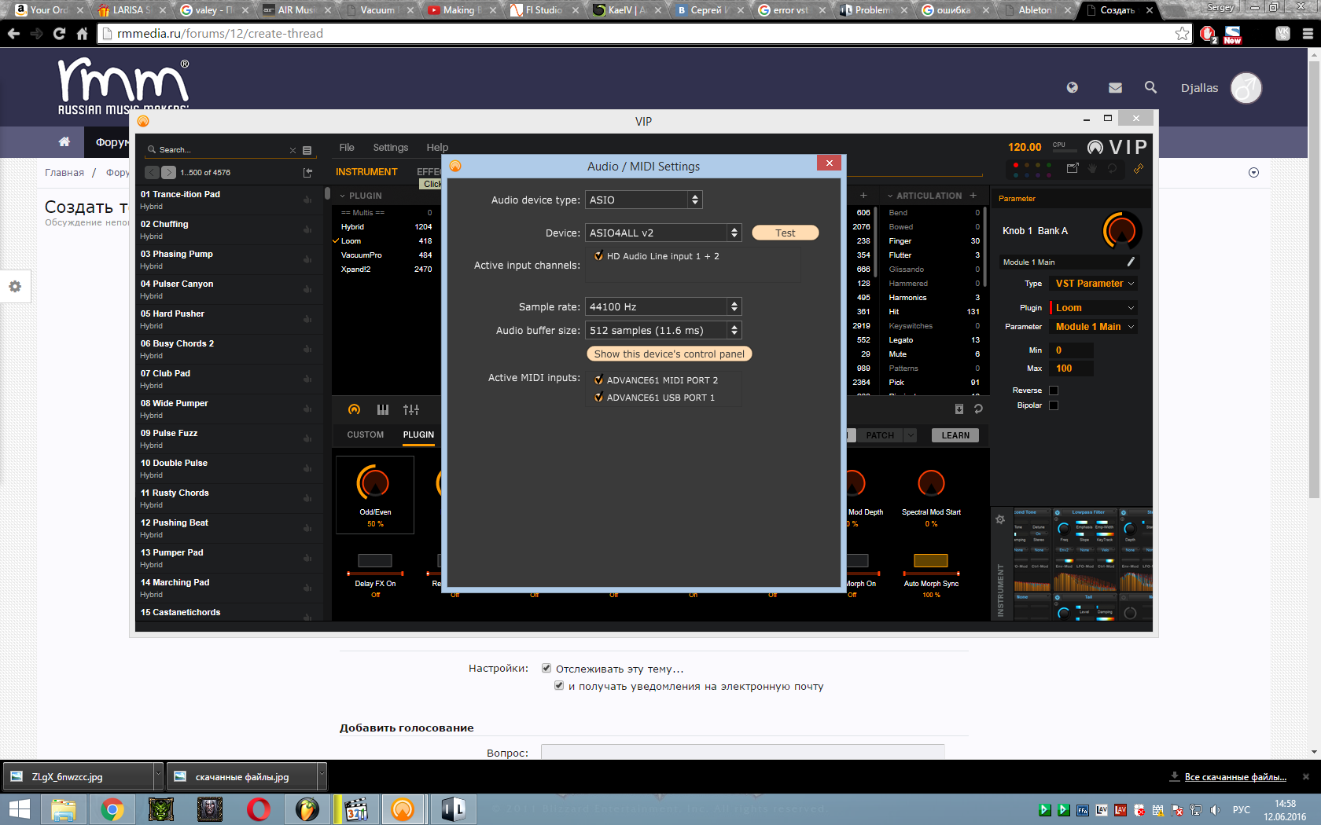
Task: Toggle ADVANCE61 USB PORT 1 input
Action: tap(598, 398)
